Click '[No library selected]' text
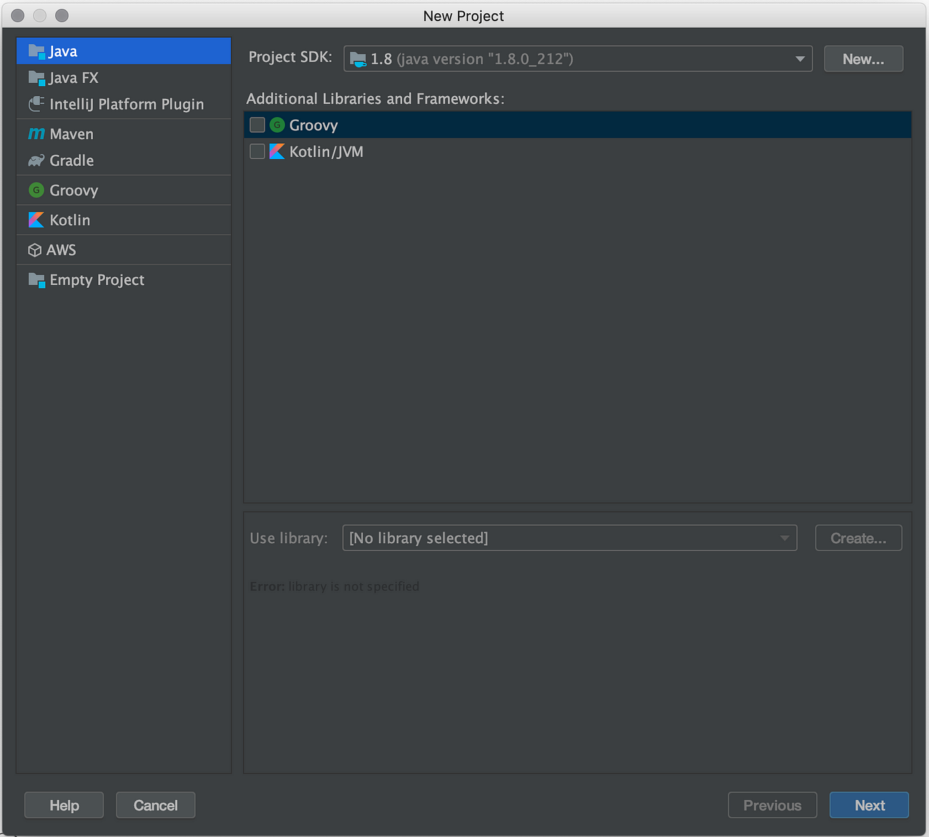The width and height of the screenshot is (929, 837). click(419, 538)
